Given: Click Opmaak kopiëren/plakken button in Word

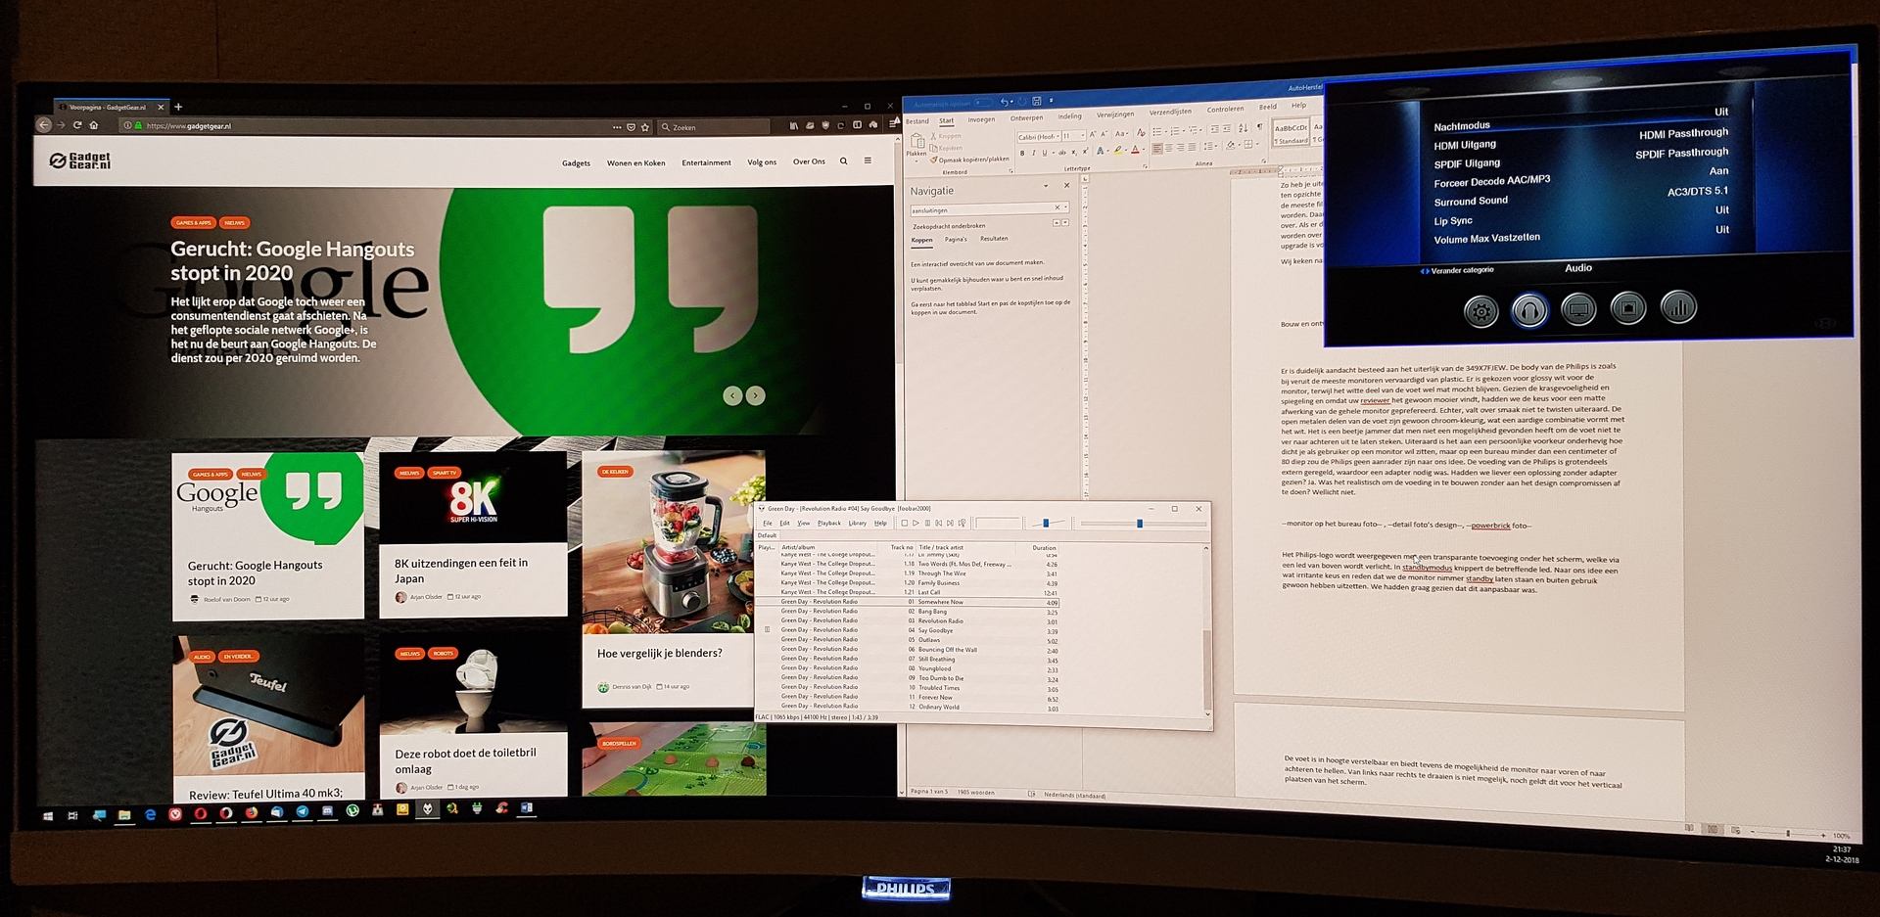Looking at the screenshot, I should (x=970, y=160).
